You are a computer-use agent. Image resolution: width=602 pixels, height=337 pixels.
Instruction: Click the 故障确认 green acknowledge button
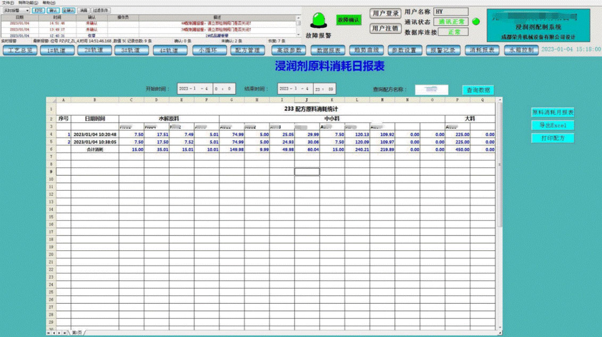(x=348, y=20)
